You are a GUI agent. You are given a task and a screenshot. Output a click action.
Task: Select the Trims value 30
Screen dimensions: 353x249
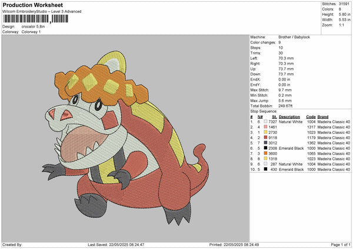(281, 53)
